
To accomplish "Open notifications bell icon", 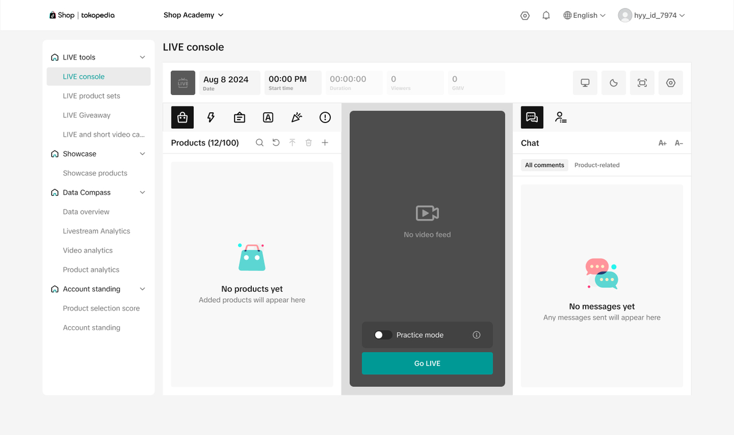I will (x=546, y=15).
